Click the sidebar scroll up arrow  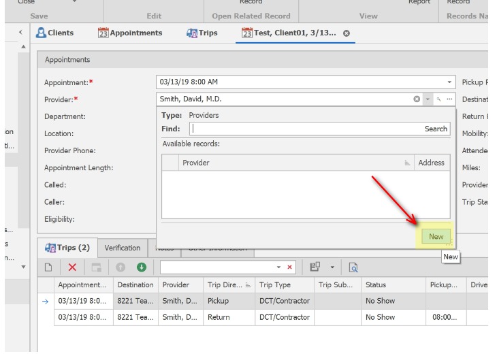tap(23, 47)
